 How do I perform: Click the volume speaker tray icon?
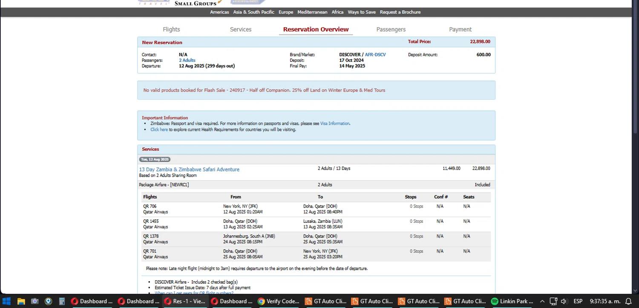point(564,301)
